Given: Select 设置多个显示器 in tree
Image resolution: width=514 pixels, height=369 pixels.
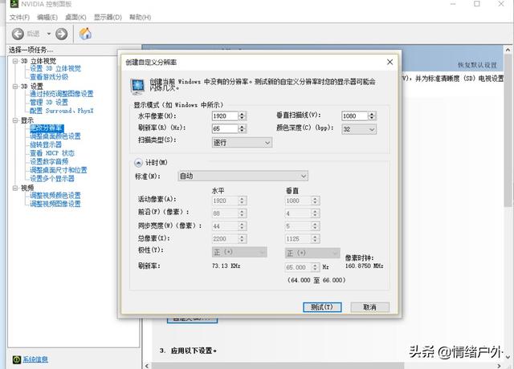Looking at the screenshot, I should click(x=52, y=178).
